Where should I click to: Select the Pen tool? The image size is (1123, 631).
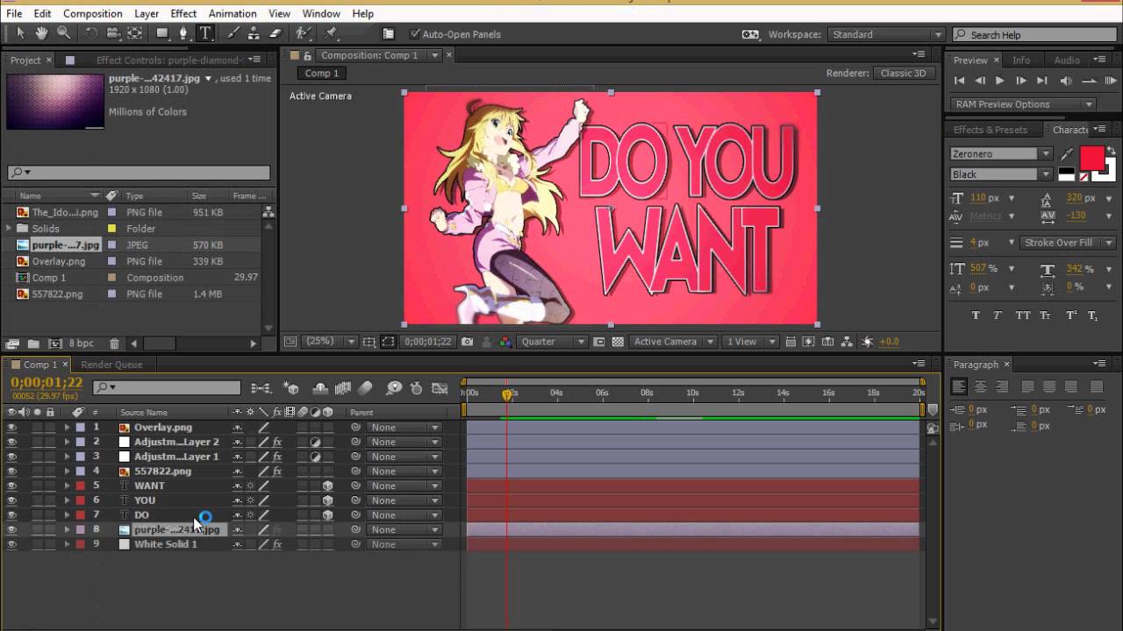(x=183, y=33)
